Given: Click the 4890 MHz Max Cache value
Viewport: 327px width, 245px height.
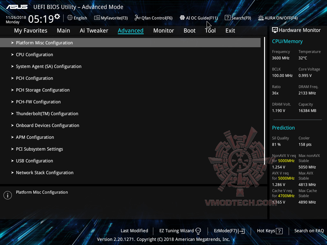Looking at the screenshot, I should [x=307, y=202].
